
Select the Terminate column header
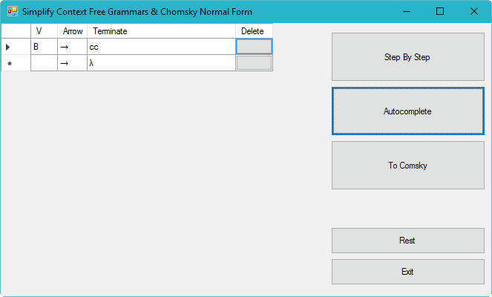point(161,31)
